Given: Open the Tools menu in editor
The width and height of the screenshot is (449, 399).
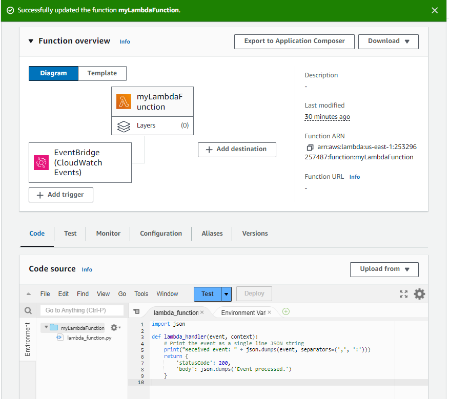Looking at the screenshot, I should [x=141, y=294].
